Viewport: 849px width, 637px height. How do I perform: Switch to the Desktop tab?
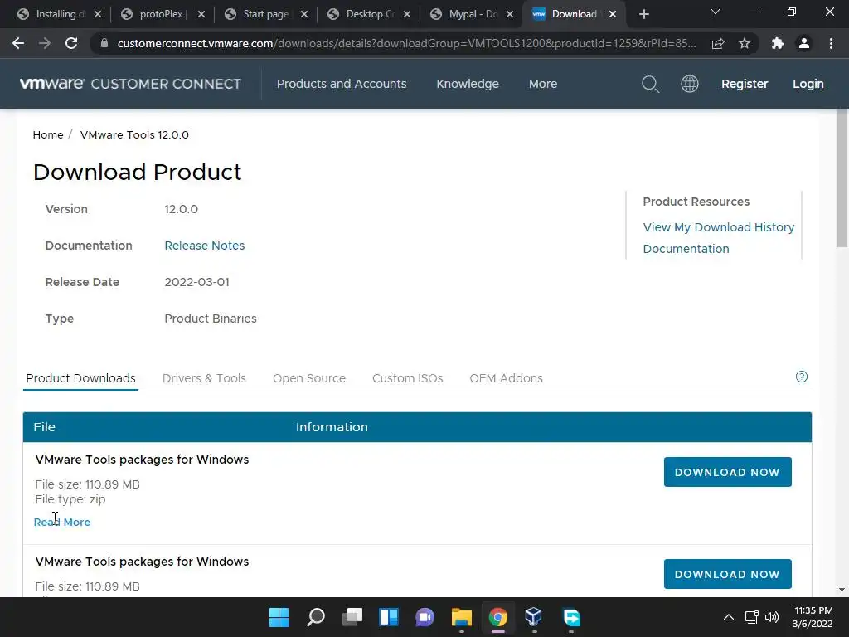tap(361, 14)
